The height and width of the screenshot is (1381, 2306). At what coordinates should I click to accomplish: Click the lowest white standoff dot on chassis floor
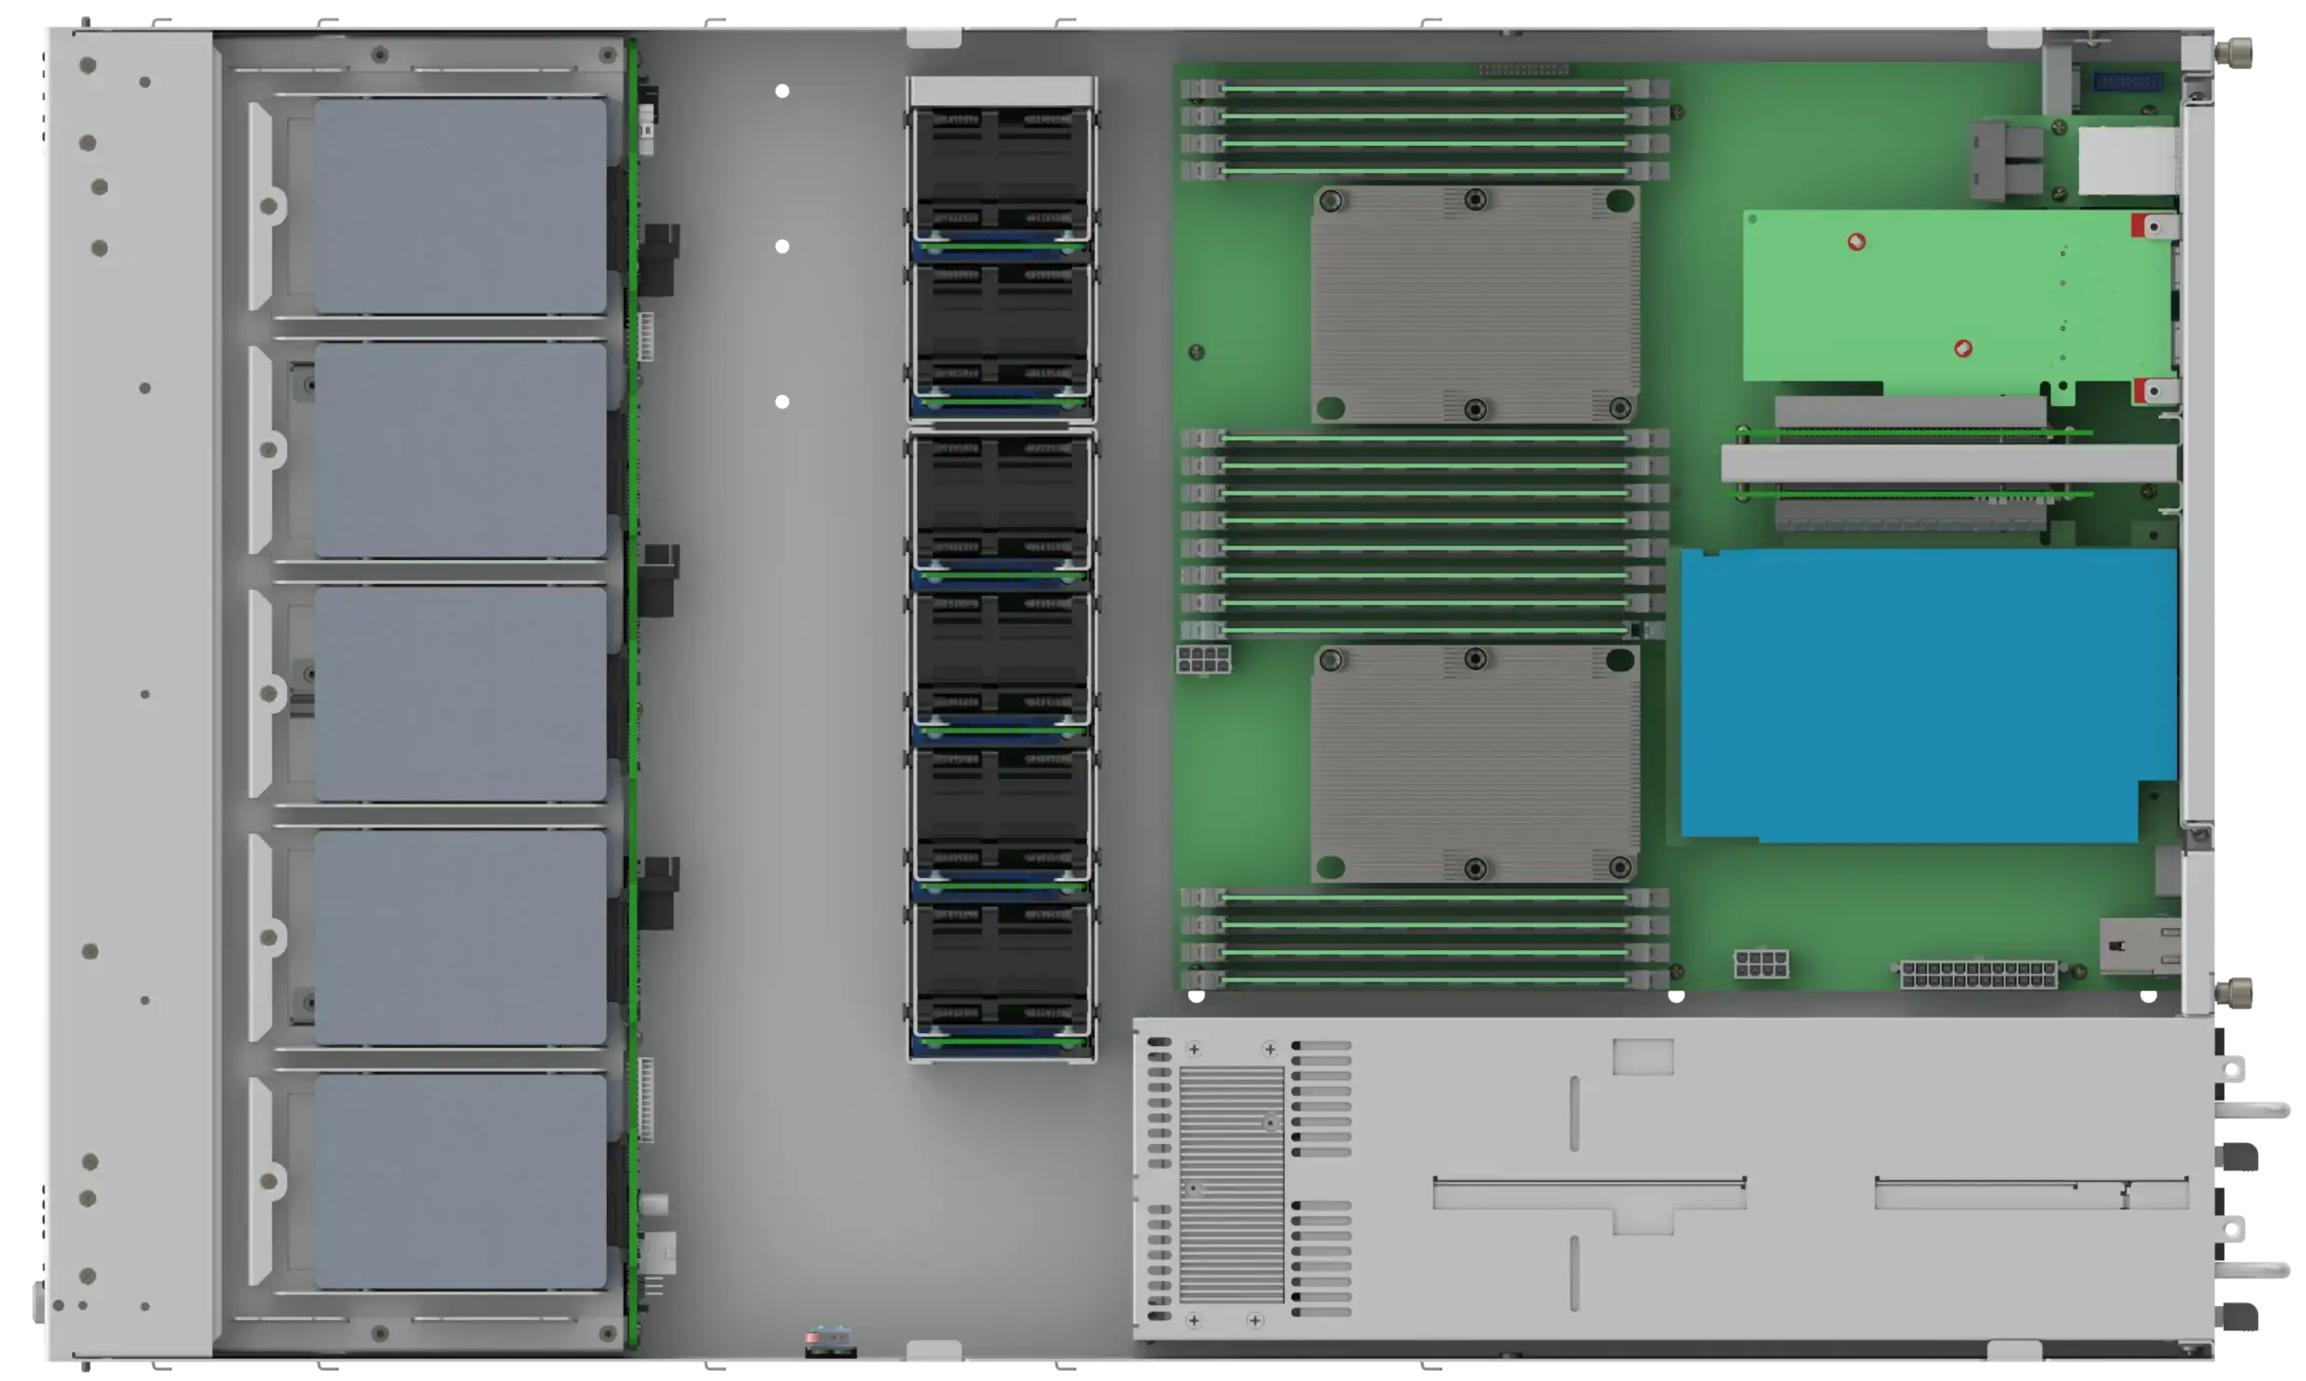782,402
